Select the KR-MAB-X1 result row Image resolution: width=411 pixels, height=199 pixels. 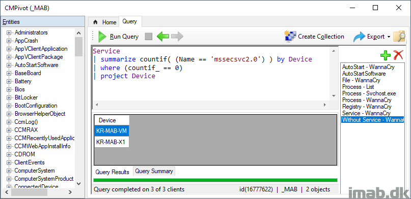point(112,142)
